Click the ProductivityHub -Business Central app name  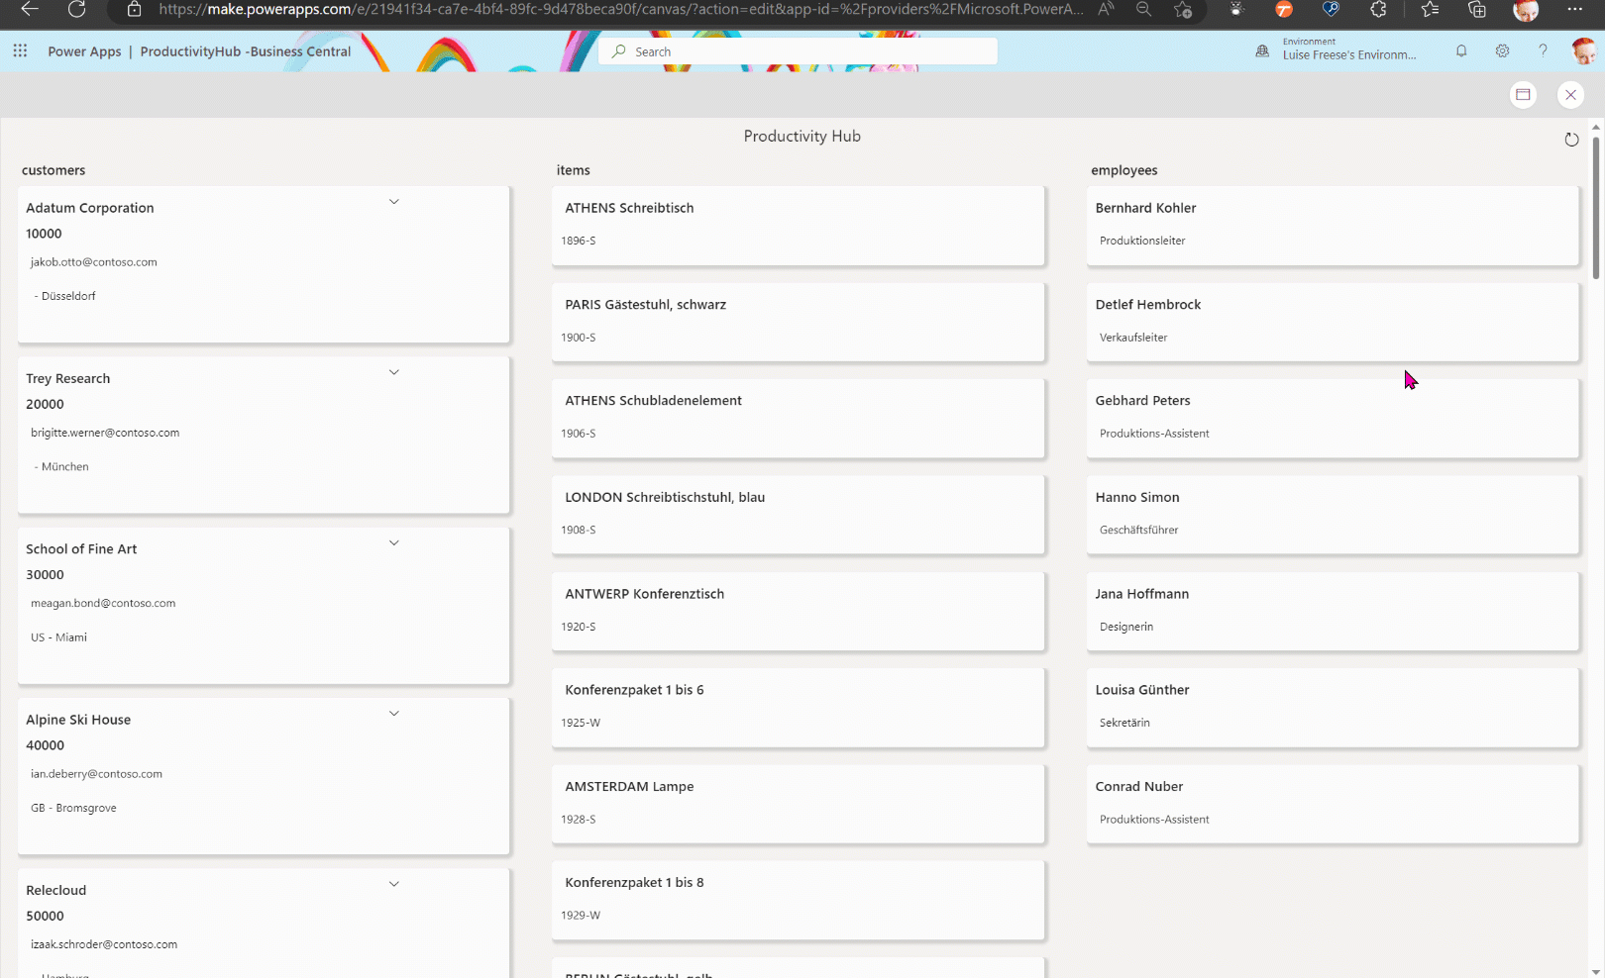click(x=246, y=51)
